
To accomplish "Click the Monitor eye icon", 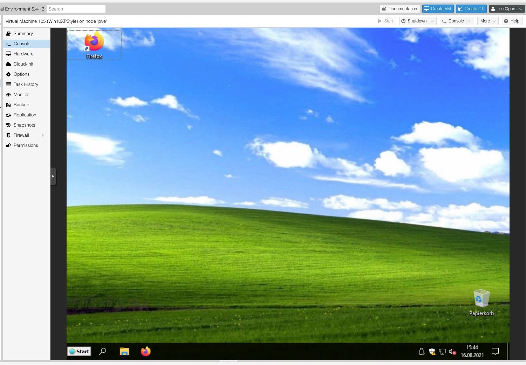I will point(8,95).
